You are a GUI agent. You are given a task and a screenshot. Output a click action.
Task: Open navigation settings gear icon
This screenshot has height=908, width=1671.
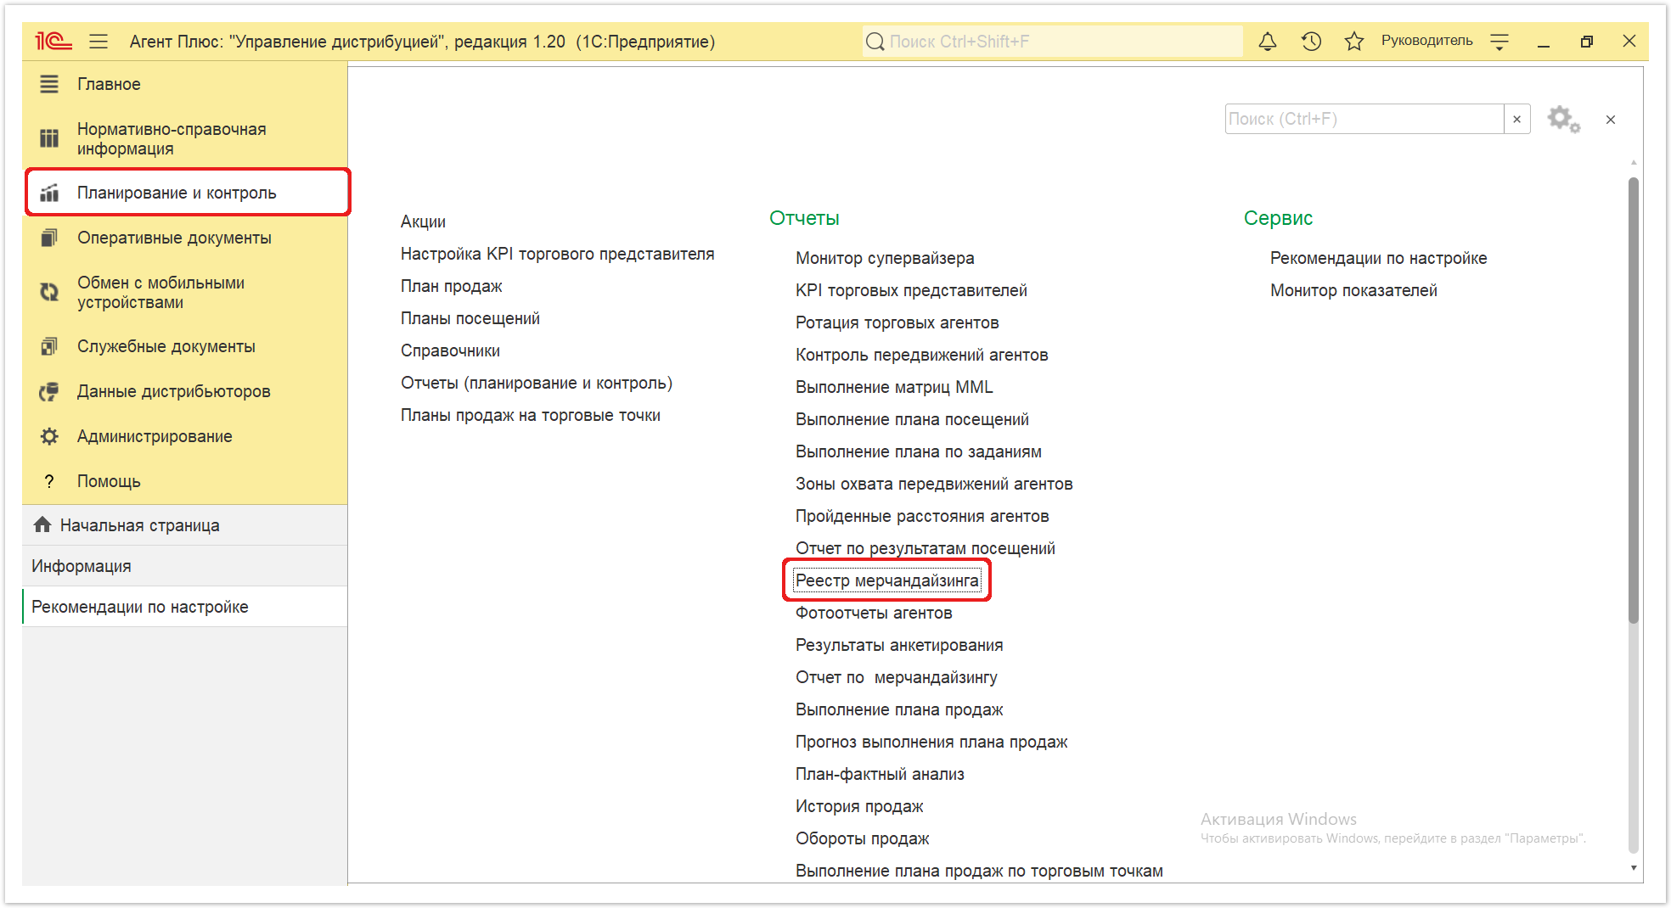pyautogui.click(x=1562, y=119)
